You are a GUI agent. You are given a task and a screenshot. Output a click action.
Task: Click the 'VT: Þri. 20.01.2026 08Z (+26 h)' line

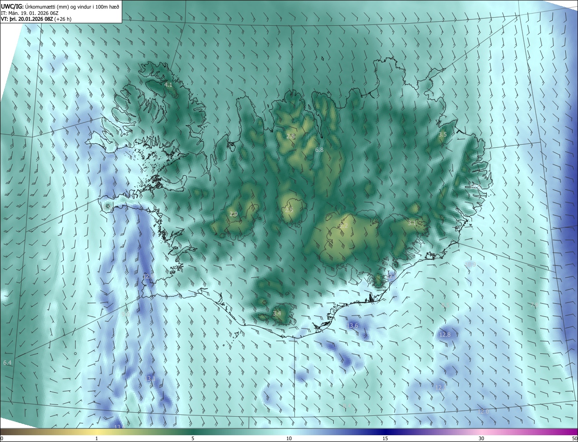pyautogui.click(x=37, y=19)
